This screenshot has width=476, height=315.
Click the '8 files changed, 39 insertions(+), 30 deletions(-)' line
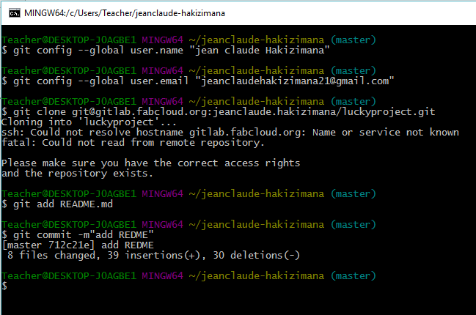[153, 255]
